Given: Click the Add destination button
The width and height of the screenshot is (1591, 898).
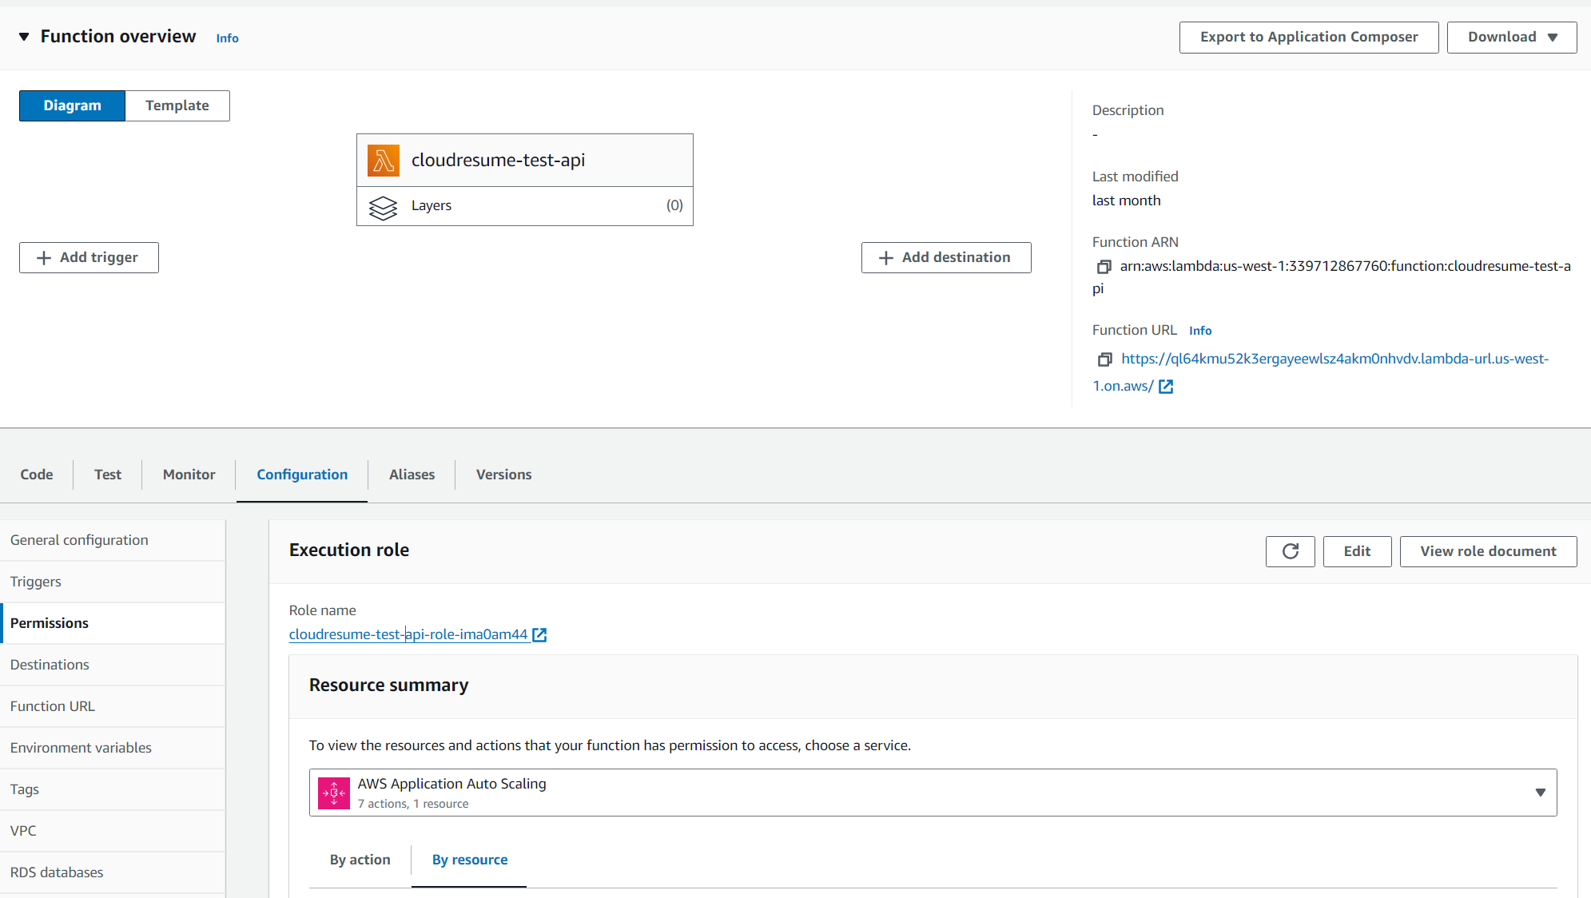Looking at the screenshot, I should click(x=946, y=257).
